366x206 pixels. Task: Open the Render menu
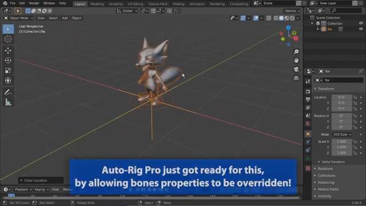34,3
